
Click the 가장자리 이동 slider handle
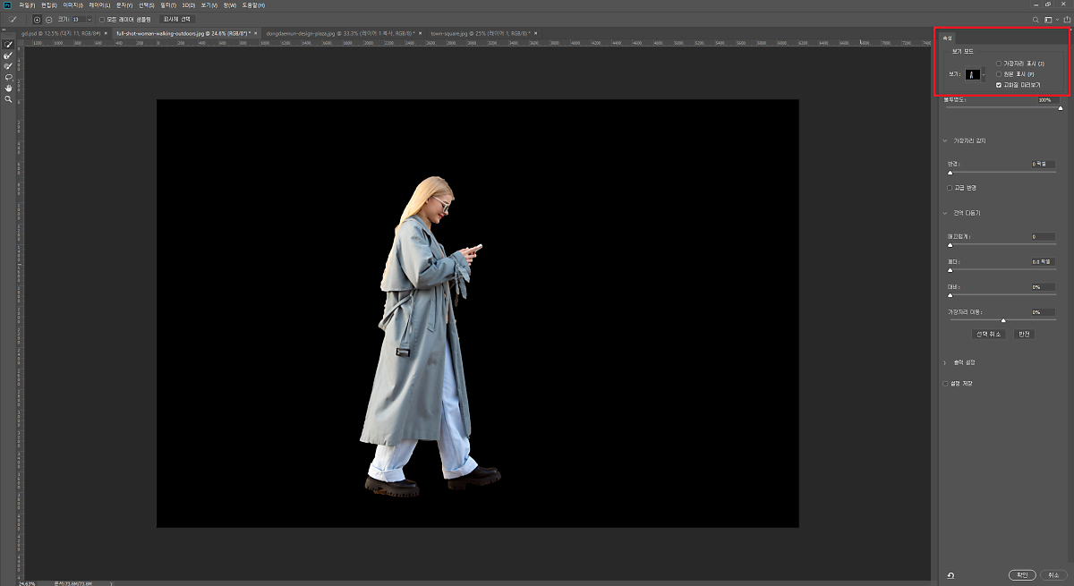[1003, 319]
